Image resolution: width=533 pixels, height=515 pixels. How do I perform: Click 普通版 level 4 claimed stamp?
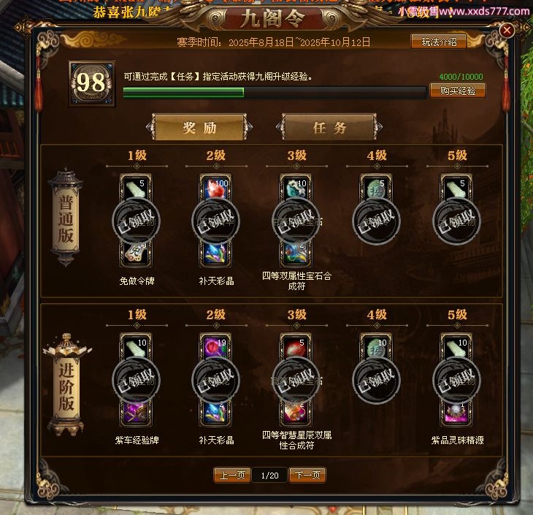376,221
